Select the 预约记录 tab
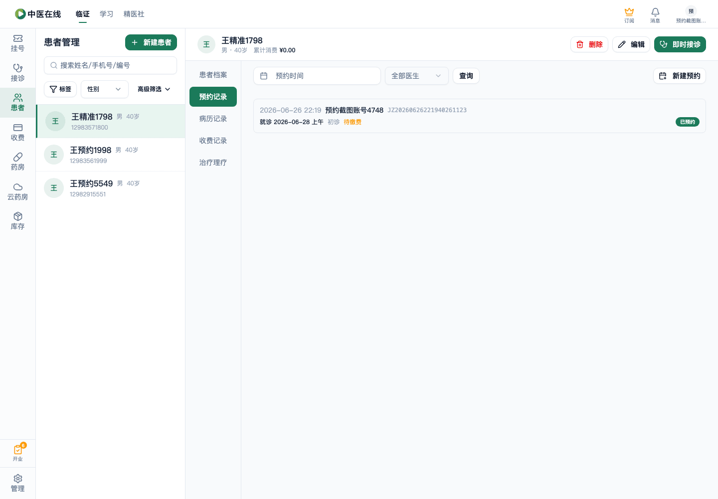 (x=213, y=97)
